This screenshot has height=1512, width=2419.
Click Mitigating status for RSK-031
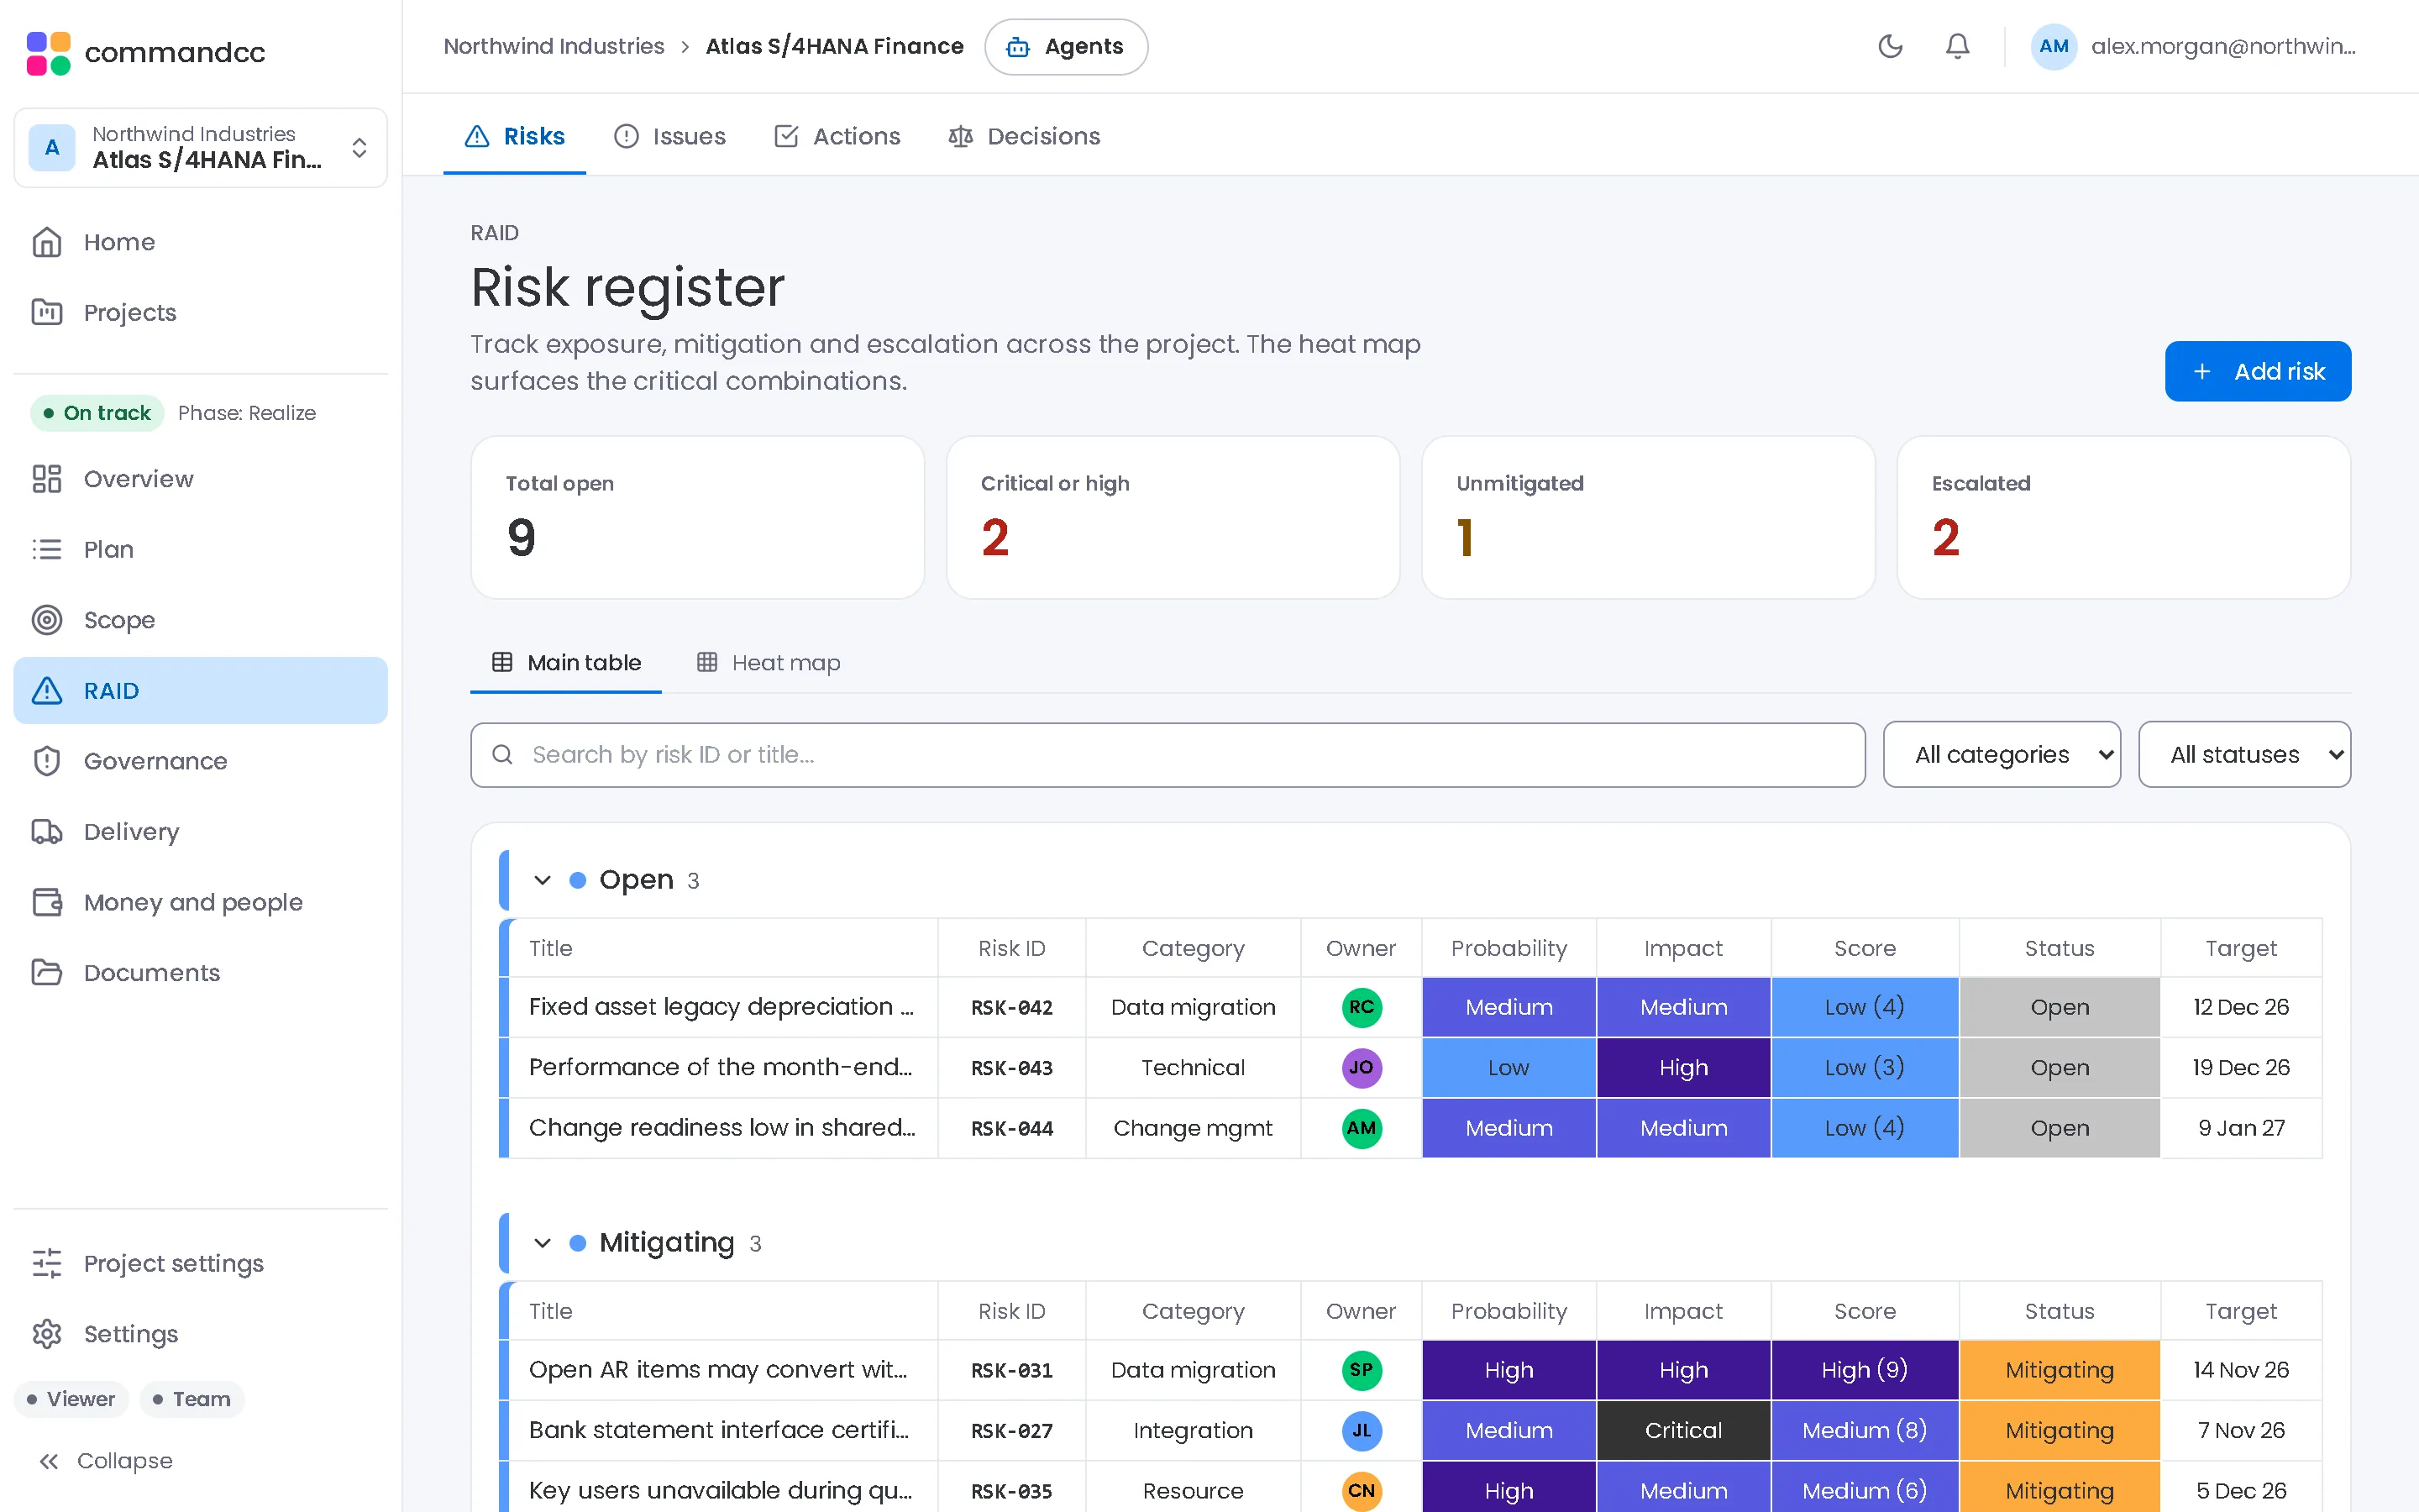coord(2060,1370)
